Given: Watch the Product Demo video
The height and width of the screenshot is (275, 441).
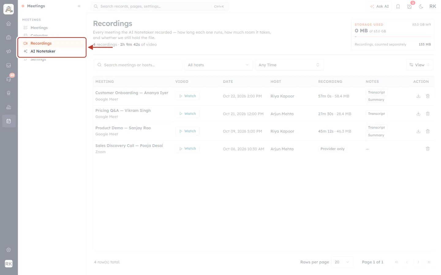Looking at the screenshot, I should (187, 131).
